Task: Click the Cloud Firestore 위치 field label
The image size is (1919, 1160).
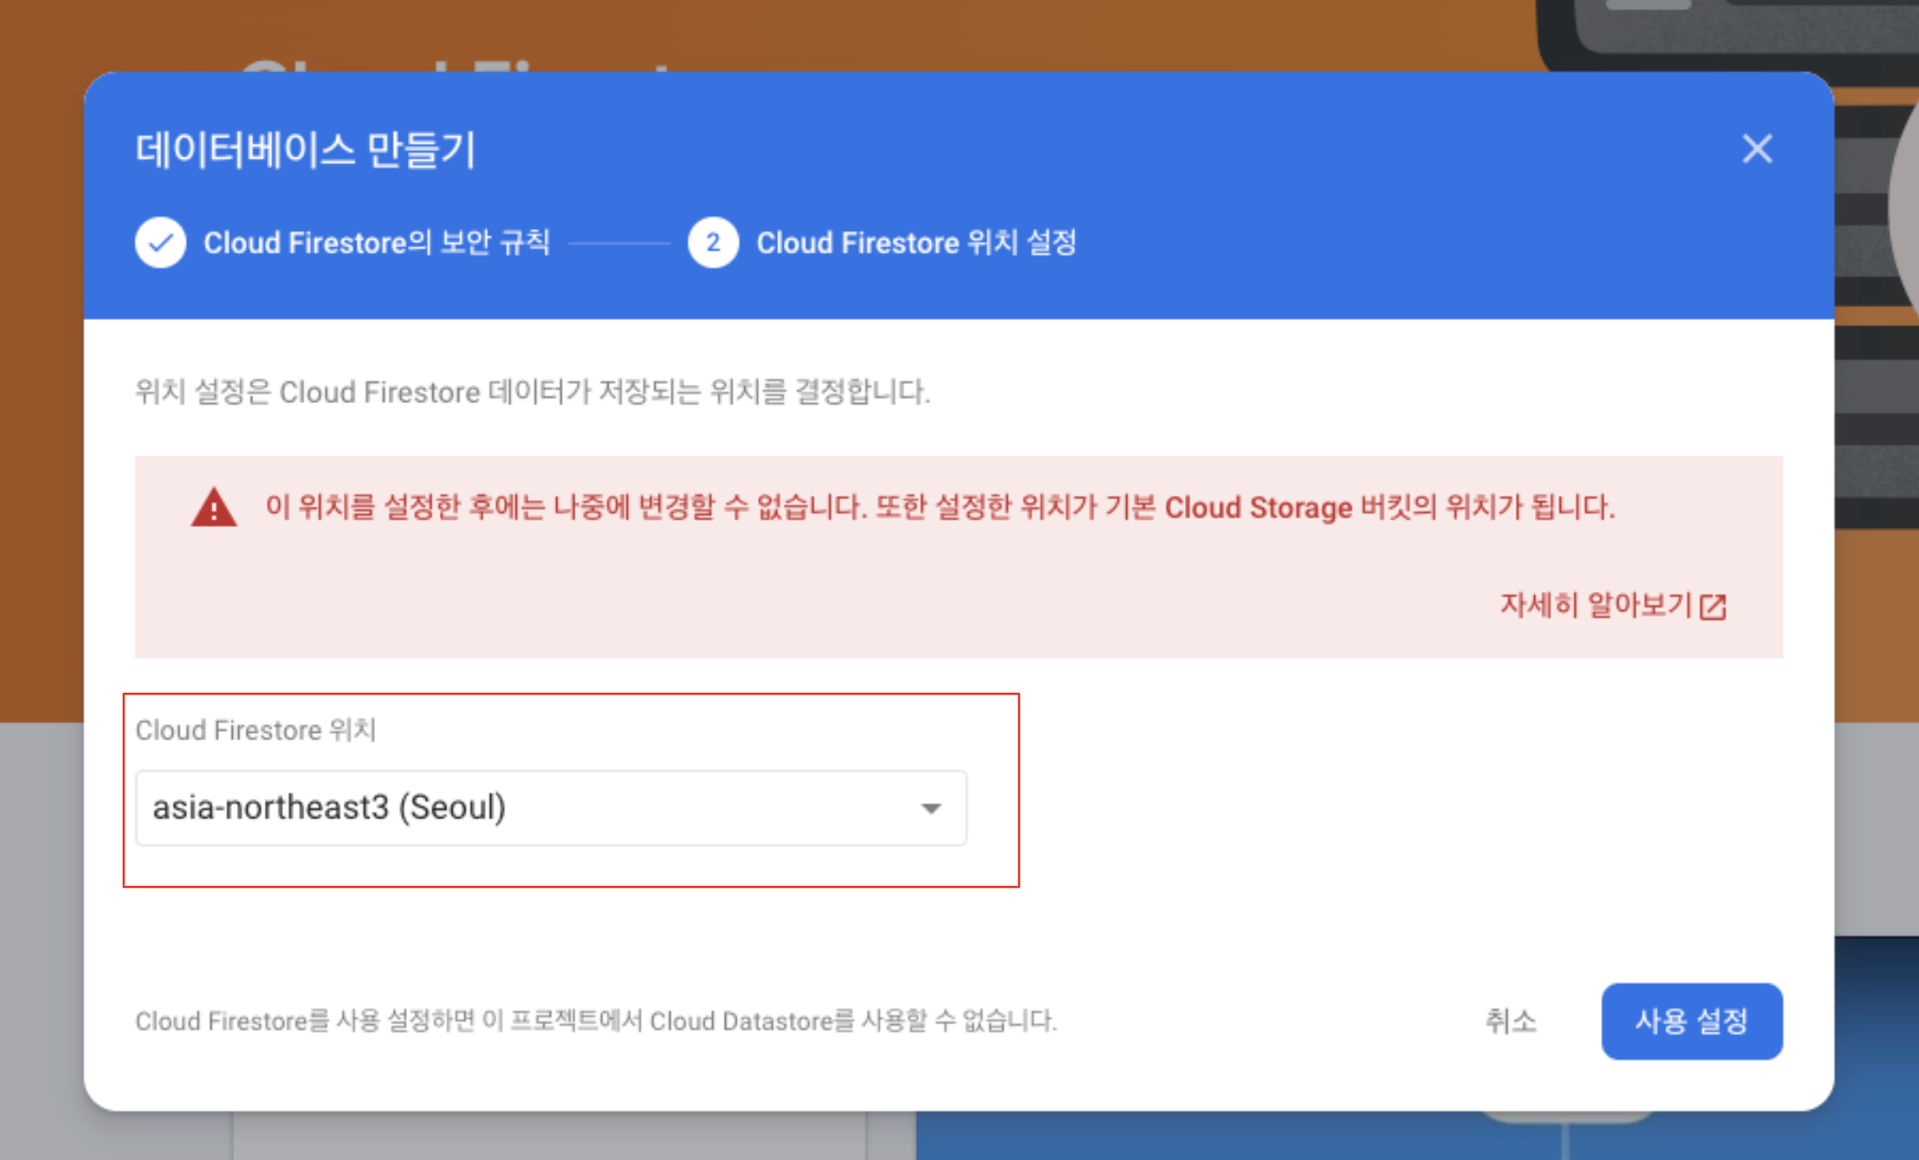Action: click(x=256, y=730)
